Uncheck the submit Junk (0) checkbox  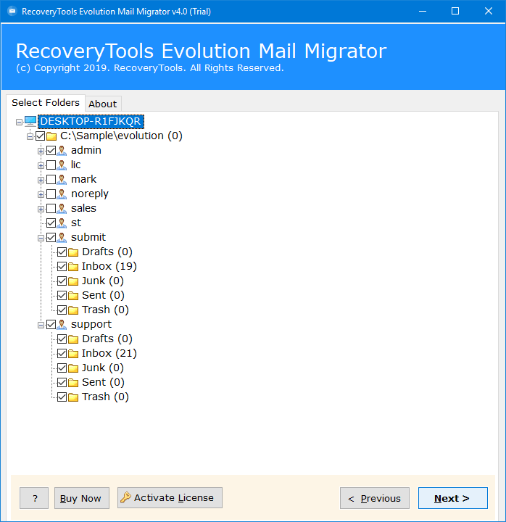[62, 281]
